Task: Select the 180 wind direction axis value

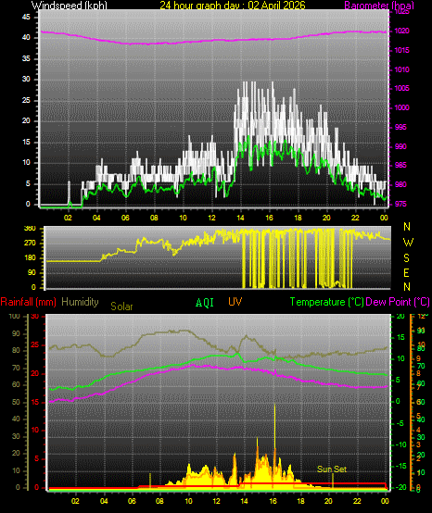Action: pyautogui.click(x=30, y=258)
